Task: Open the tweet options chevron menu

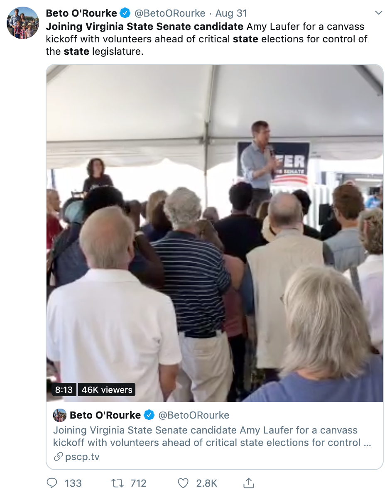Action: (x=378, y=13)
